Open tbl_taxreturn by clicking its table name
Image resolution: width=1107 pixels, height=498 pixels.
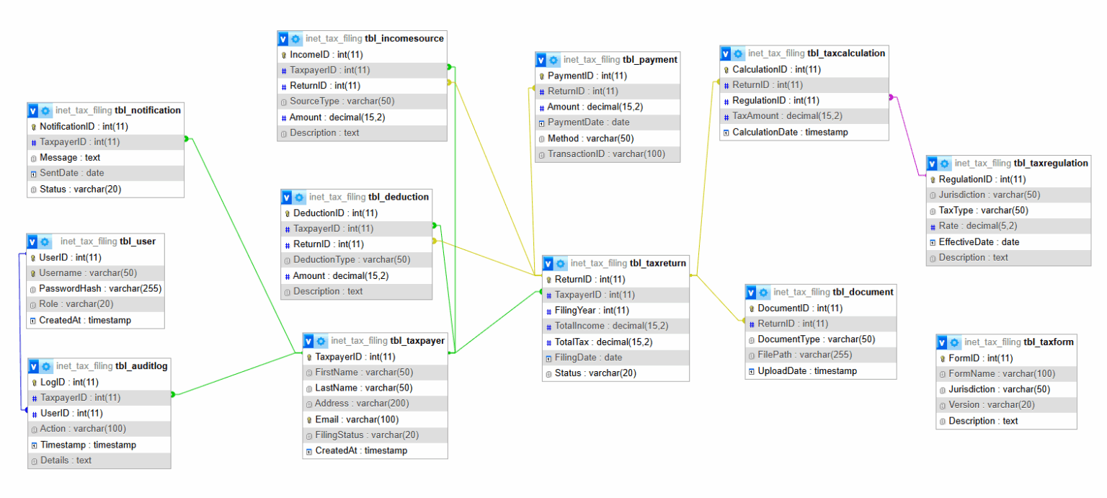(657, 264)
